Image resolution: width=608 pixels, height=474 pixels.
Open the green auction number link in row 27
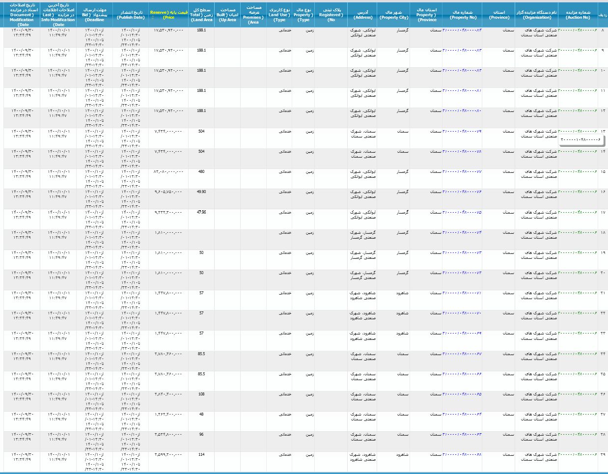[578, 415]
